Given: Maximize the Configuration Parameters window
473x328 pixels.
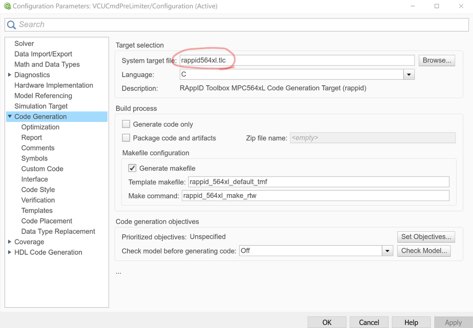Looking at the screenshot, I should point(437,6).
